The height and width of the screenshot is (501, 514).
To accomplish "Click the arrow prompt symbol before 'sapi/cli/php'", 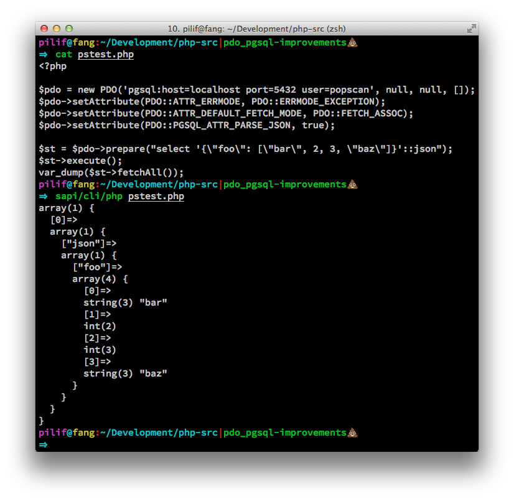I will (44, 197).
